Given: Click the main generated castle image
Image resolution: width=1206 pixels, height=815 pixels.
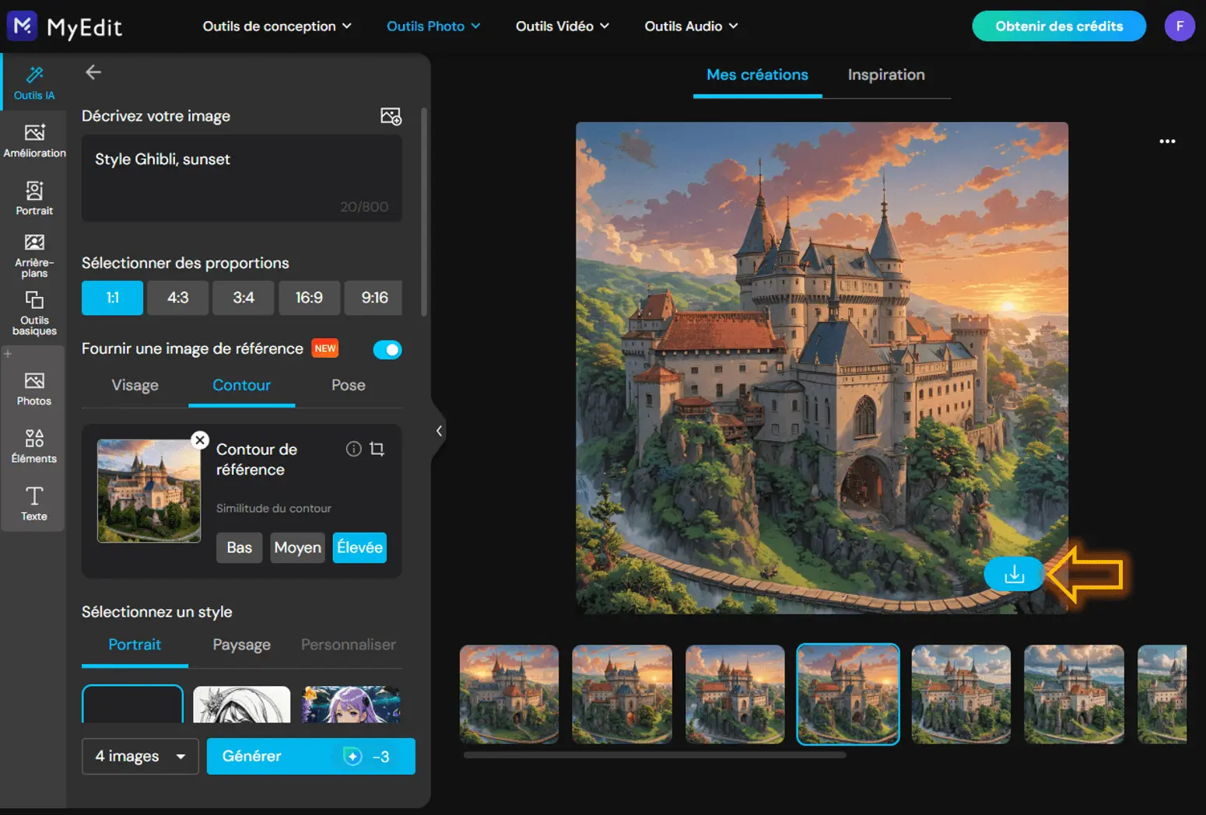Looking at the screenshot, I should tap(822, 368).
